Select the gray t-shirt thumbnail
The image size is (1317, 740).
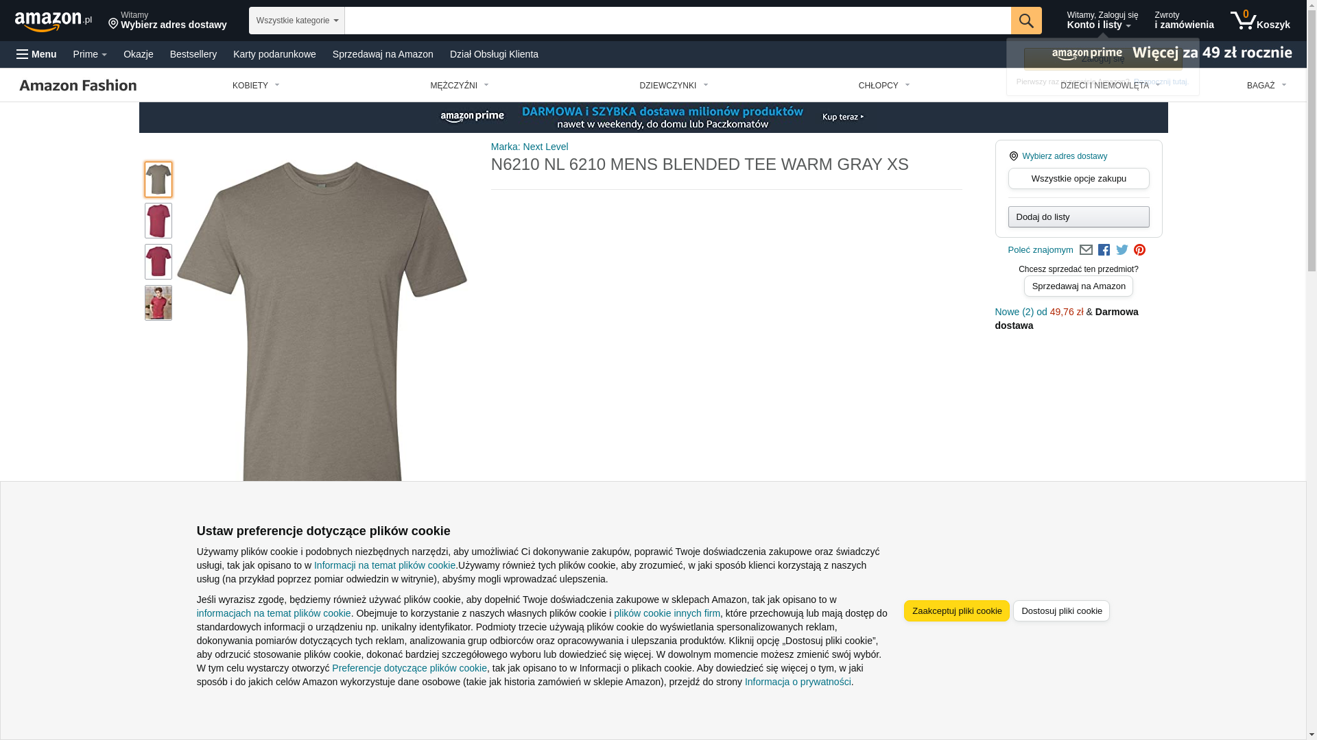point(158,180)
